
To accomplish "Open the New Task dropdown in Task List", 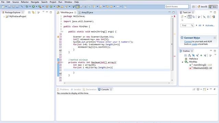I will point(185,17).
